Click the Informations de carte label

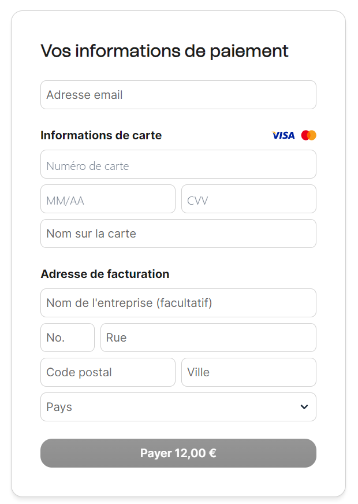click(x=101, y=135)
